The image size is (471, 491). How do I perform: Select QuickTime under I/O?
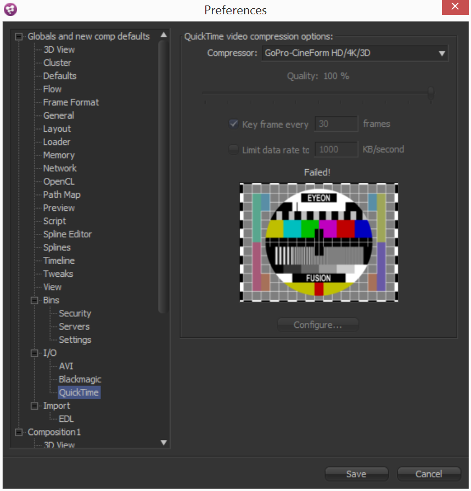79,393
